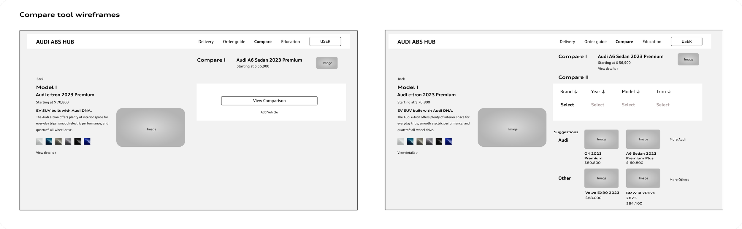Click e-tron large image in left wireframe
The height and width of the screenshot is (229, 742).
(x=151, y=127)
